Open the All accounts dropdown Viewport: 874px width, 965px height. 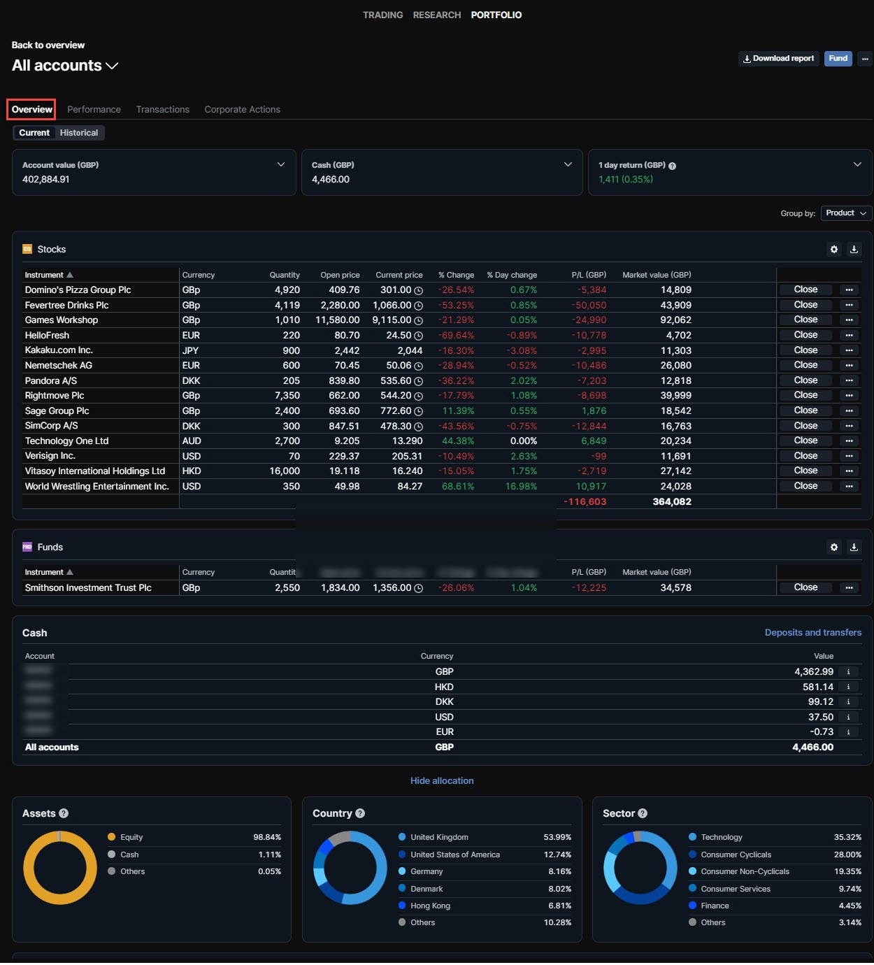coord(65,66)
